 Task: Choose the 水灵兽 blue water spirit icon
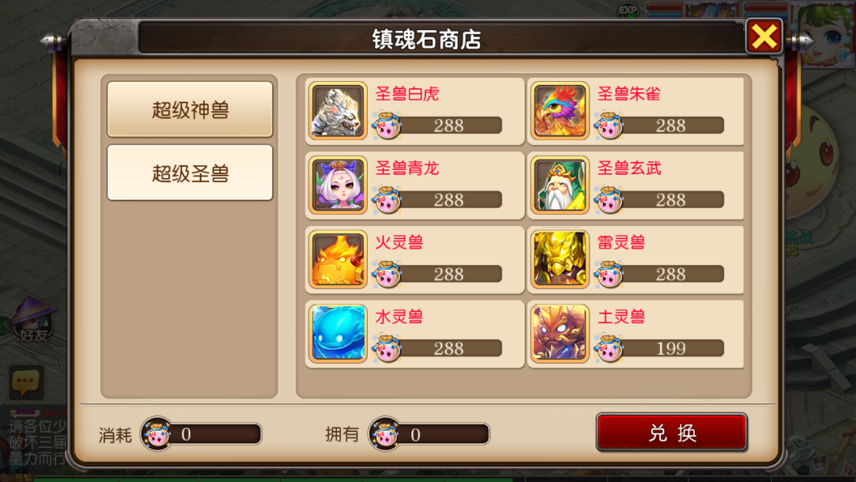pos(338,334)
